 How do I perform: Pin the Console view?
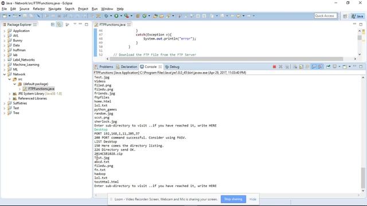(x=328, y=67)
